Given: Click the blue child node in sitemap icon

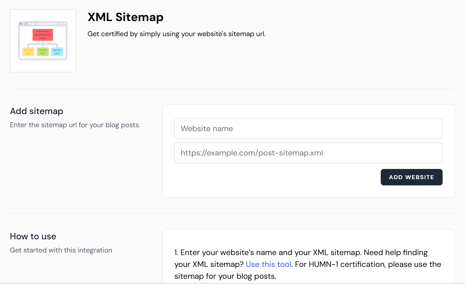Looking at the screenshot, I should click(57, 52).
